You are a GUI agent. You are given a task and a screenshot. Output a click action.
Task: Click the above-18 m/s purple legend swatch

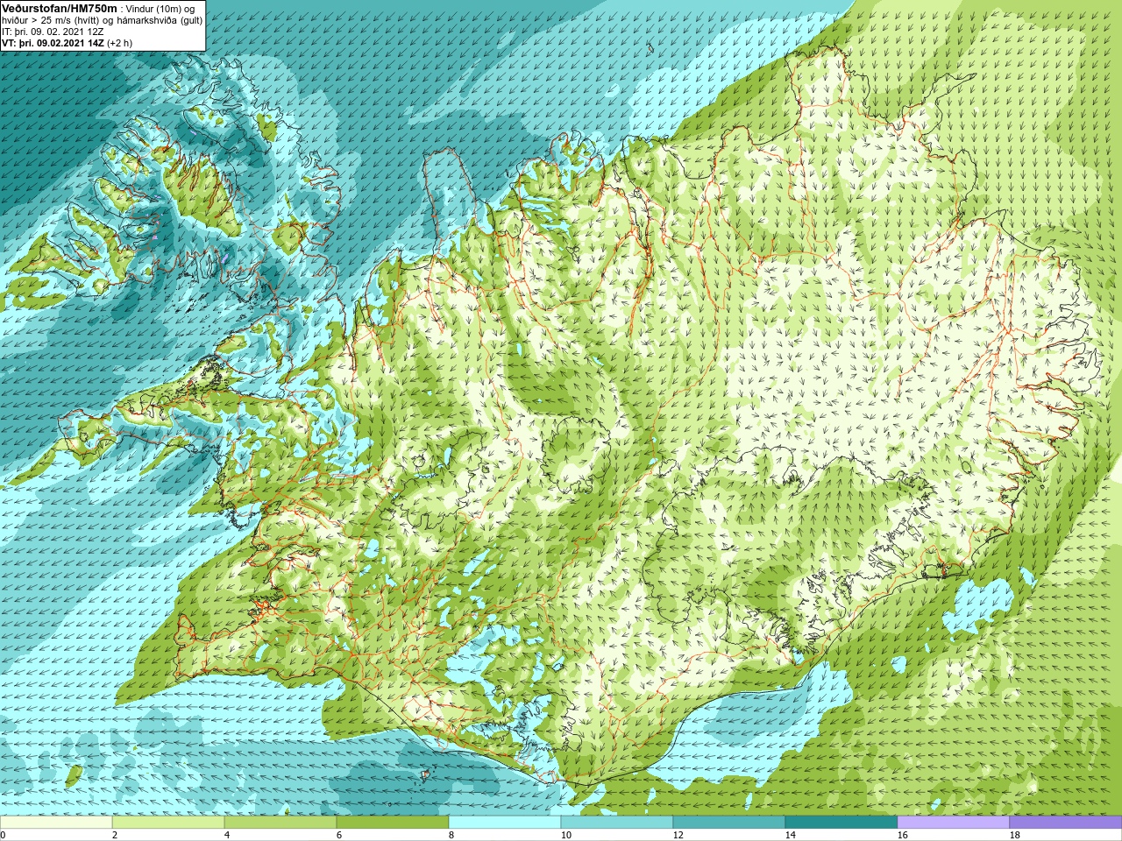pos(1066,823)
